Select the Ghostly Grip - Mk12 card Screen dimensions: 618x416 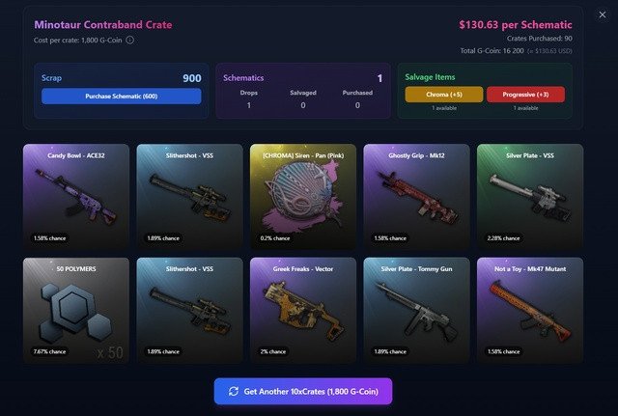[x=416, y=197]
